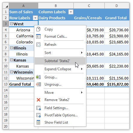Click the indented Kansas cell in row 10

[22, 66]
